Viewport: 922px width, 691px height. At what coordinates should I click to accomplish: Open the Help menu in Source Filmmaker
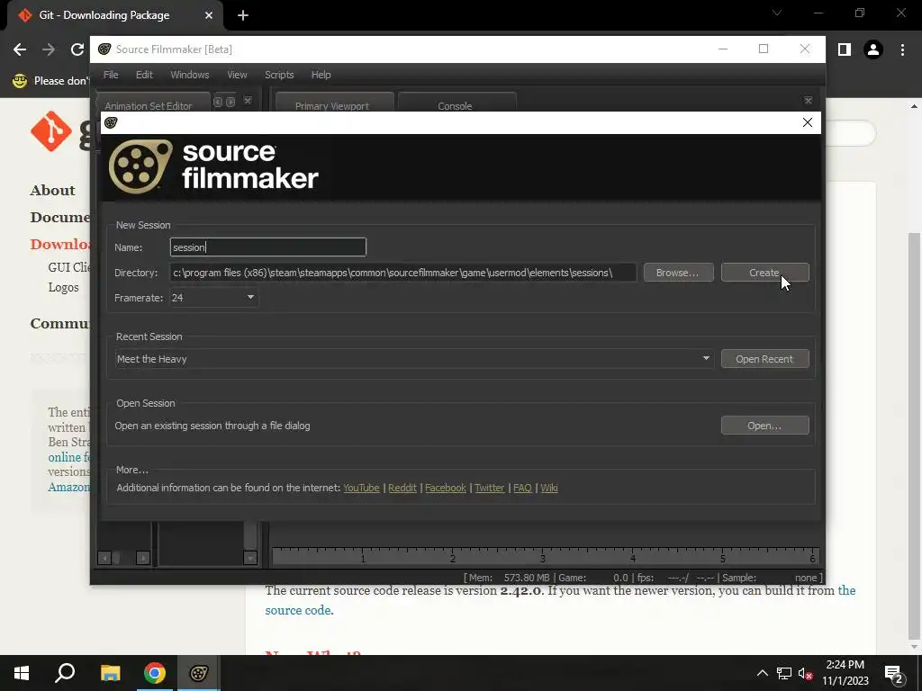point(321,75)
